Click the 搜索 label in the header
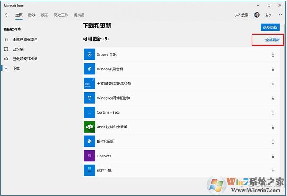287x196 pixels. pos(244,15)
